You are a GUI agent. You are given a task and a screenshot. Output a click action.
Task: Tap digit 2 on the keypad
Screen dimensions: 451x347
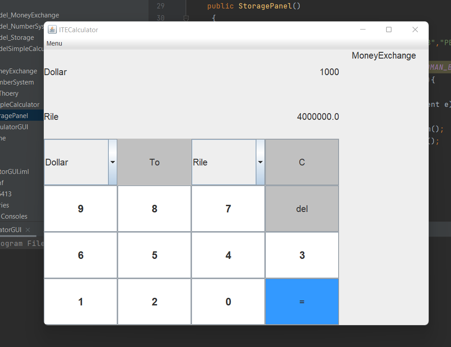click(x=154, y=301)
